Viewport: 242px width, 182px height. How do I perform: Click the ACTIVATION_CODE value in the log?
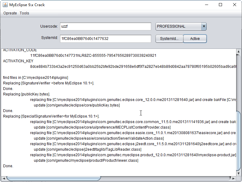point(93,56)
